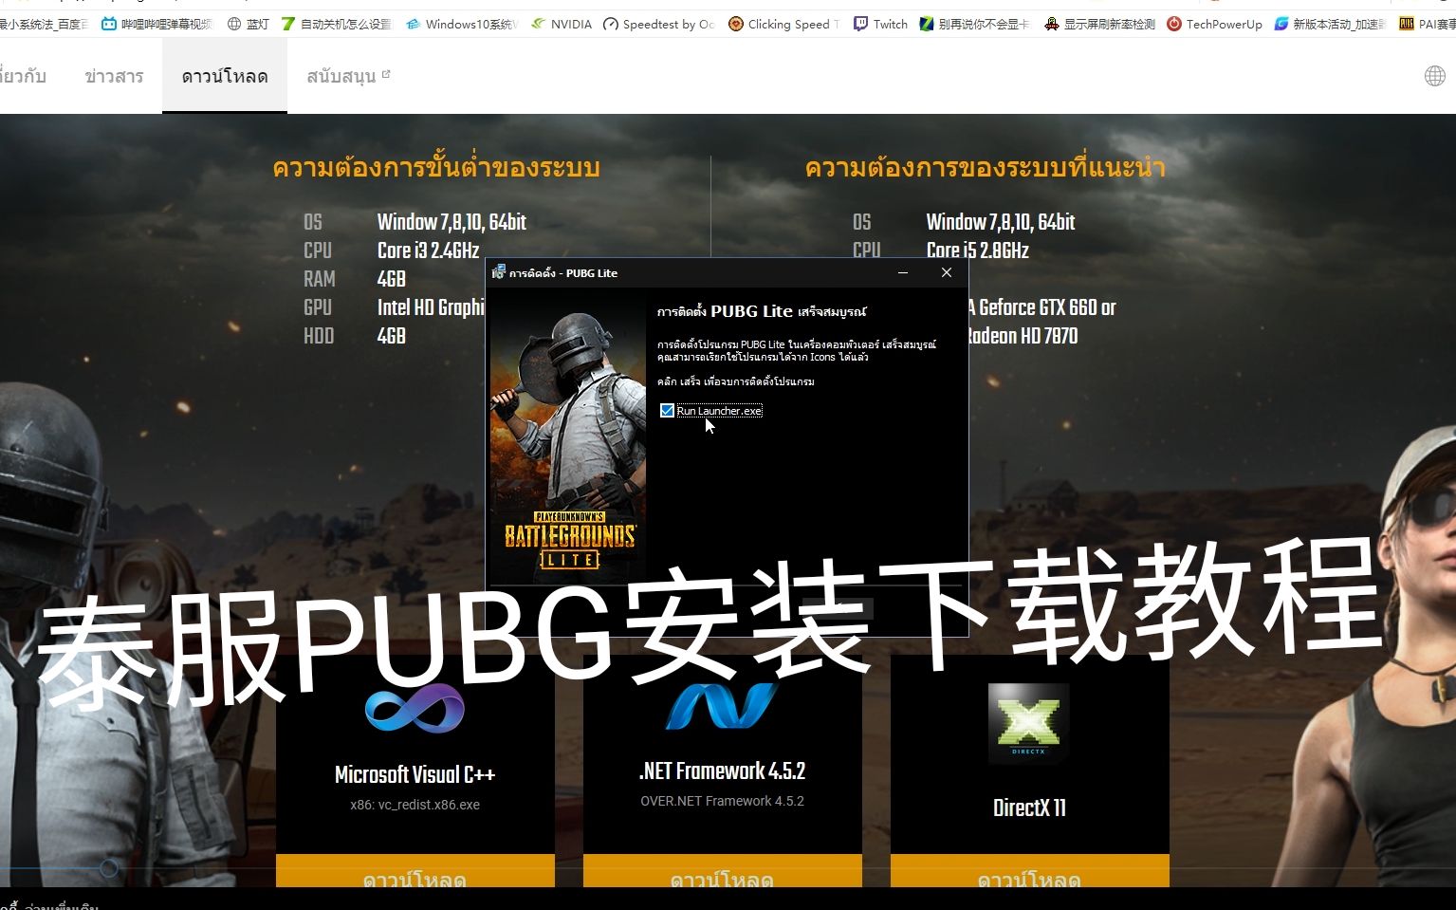The width and height of the screenshot is (1456, 910).
Task: Open the เกี่ยวกับ (About) nav tab
Action: pyautogui.click(x=23, y=76)
